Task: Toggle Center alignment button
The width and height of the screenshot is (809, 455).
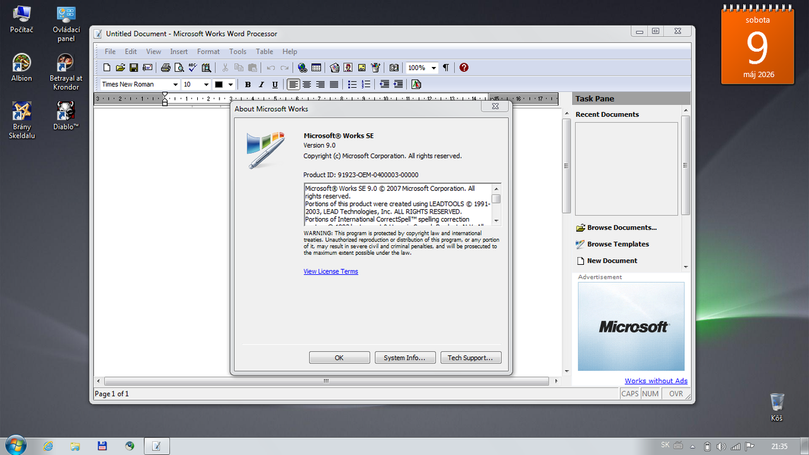Action: pyautogui.click(x=307, y=84)
